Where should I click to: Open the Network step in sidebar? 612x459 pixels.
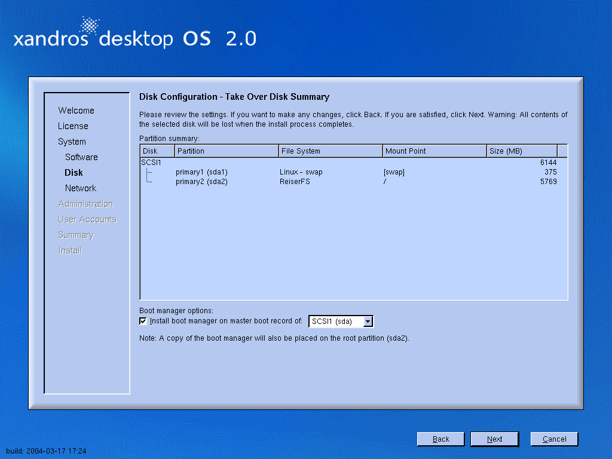(81, 188)
